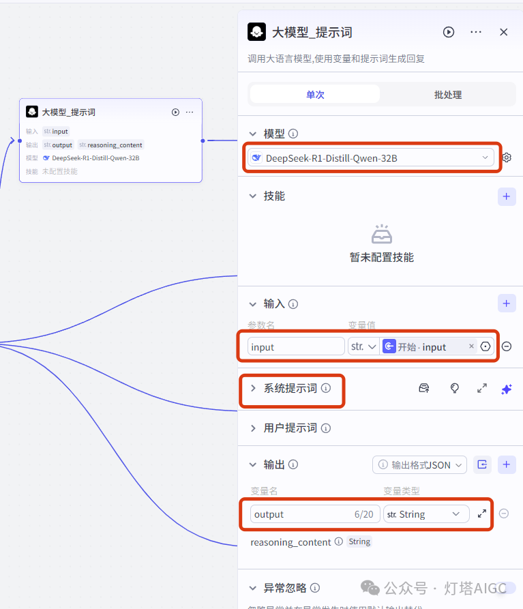Expand system prompt editor to fullscreen

482,389
